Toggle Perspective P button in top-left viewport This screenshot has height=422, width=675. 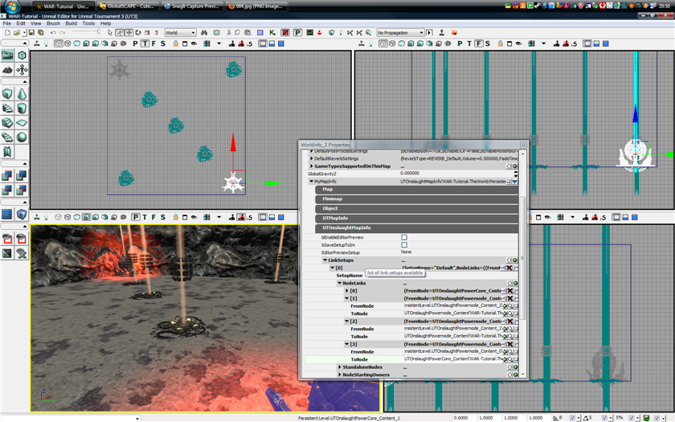tap(135, 43)
